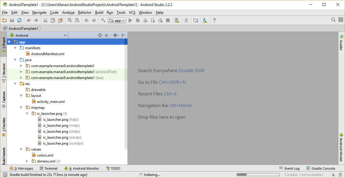Open the app run configuration dropdown
345x178 pixels.
tap(117, 21)
